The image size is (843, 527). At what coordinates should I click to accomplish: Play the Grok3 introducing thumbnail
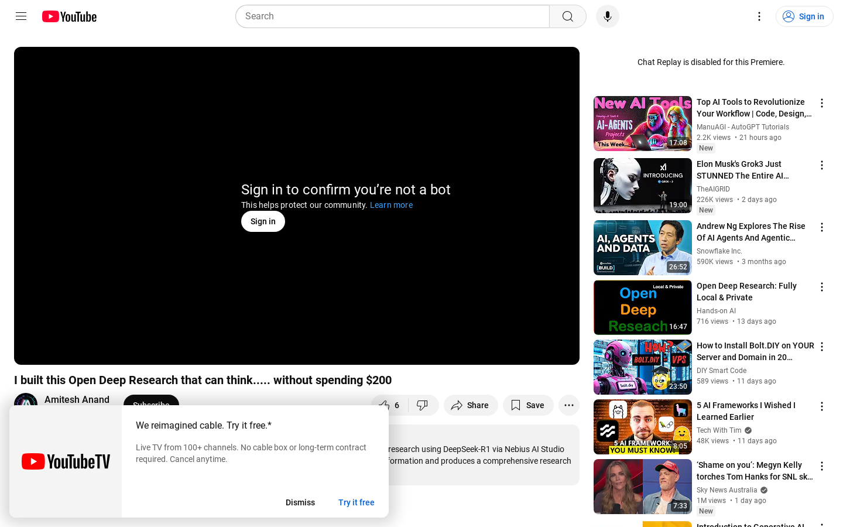pyautogui.click(x=643, y=186)
